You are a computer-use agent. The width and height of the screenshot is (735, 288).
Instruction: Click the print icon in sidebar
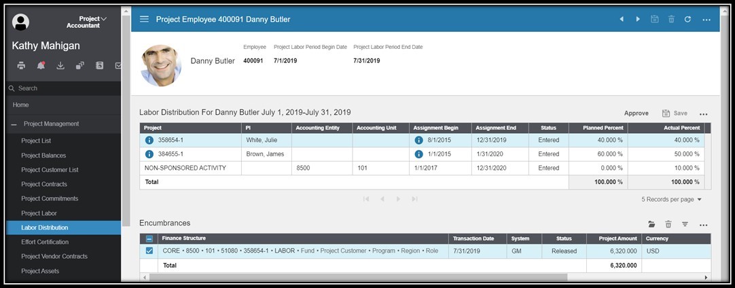[21, 66]
